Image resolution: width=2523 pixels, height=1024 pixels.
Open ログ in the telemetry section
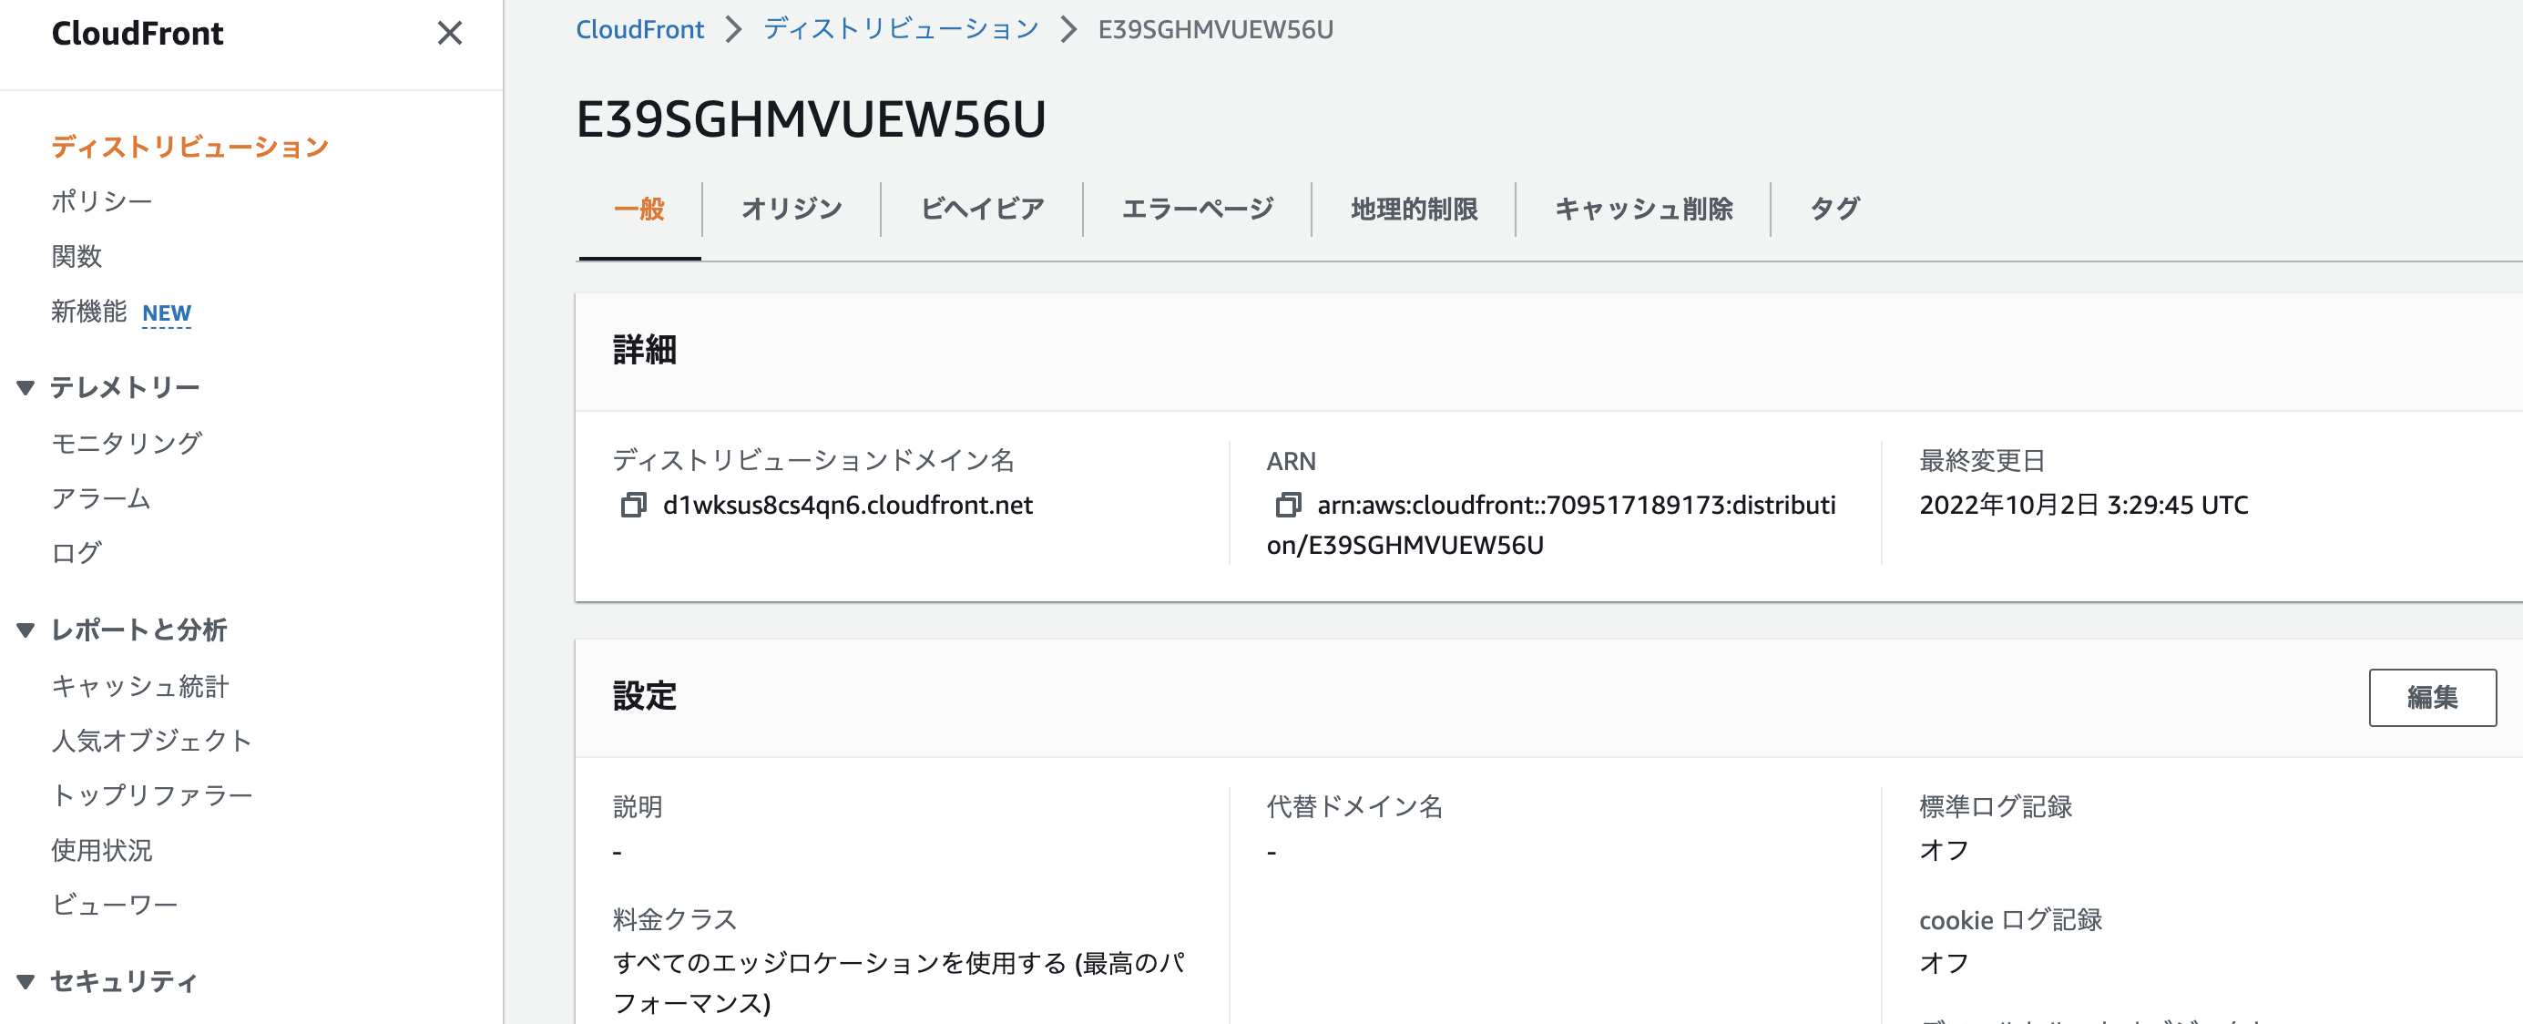click(x=77, y=553)
